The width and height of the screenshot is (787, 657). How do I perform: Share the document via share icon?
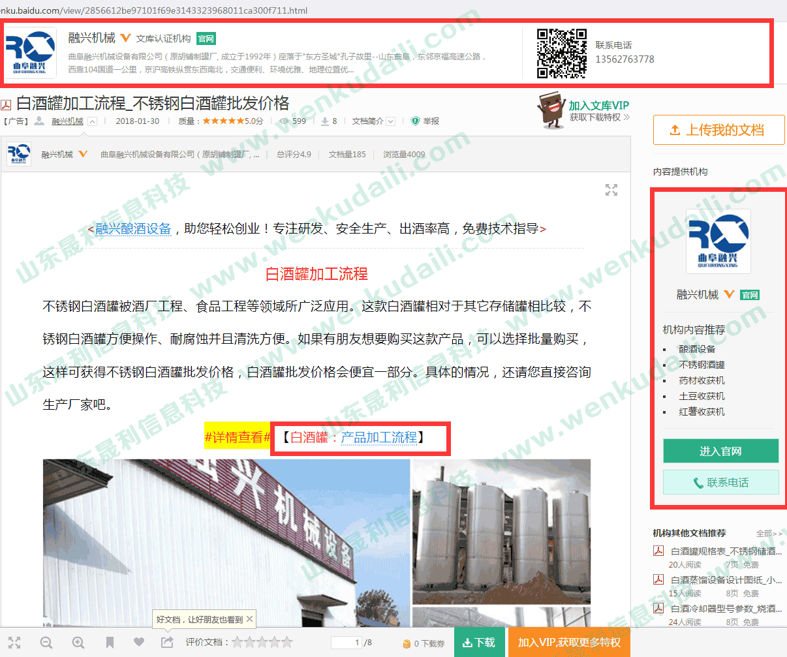point(168,643)
